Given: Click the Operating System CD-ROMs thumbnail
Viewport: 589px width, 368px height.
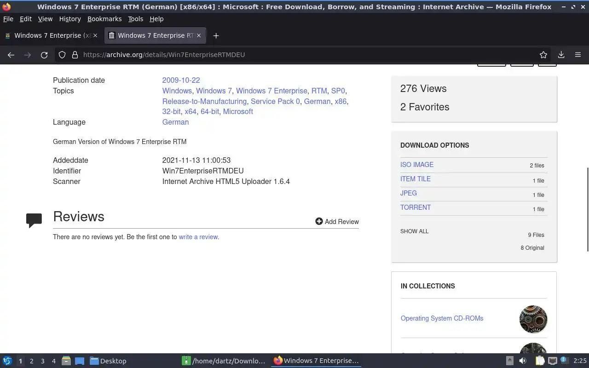Looking at the screenshot, I should (x=533, y=319).
